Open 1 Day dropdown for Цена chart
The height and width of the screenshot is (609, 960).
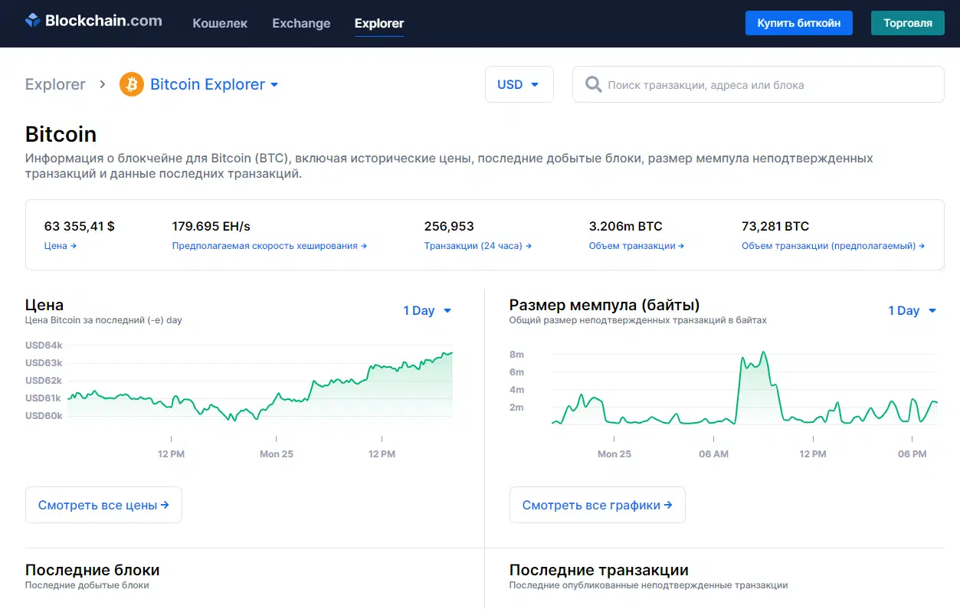point(428,310)
